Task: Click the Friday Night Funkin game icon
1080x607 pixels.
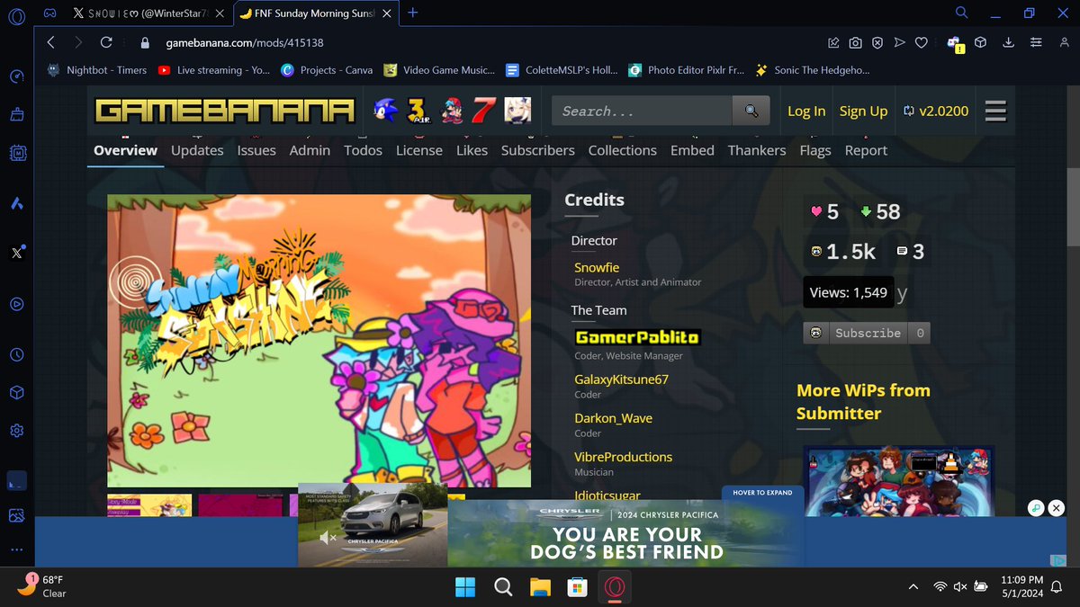Action: click(452, 111)
